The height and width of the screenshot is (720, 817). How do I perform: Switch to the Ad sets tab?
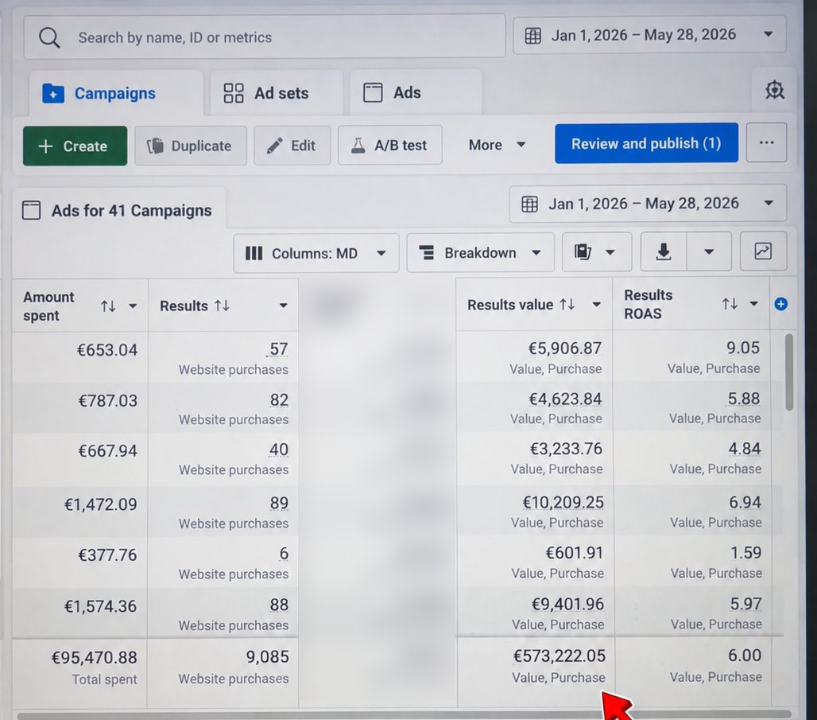point(276,93)
